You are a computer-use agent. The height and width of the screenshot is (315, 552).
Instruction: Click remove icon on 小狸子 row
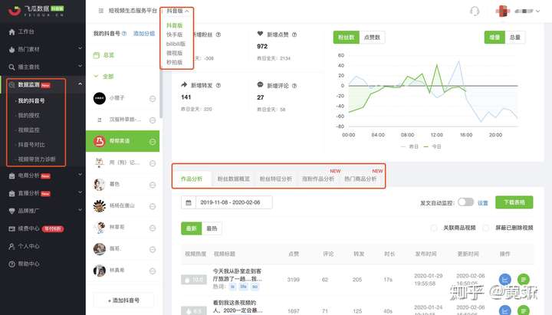153,99
